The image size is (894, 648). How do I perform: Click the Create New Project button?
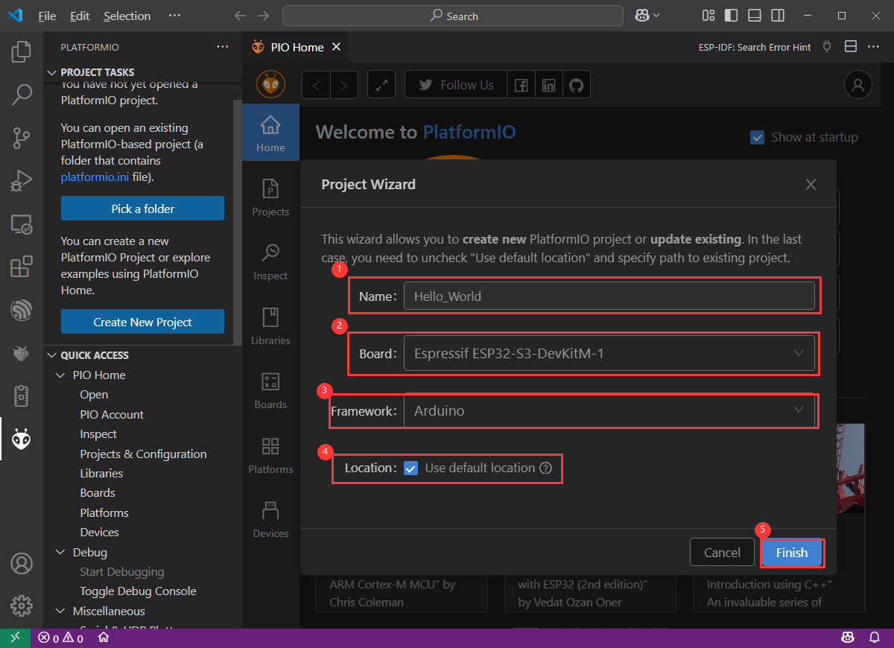pos(142,322)
